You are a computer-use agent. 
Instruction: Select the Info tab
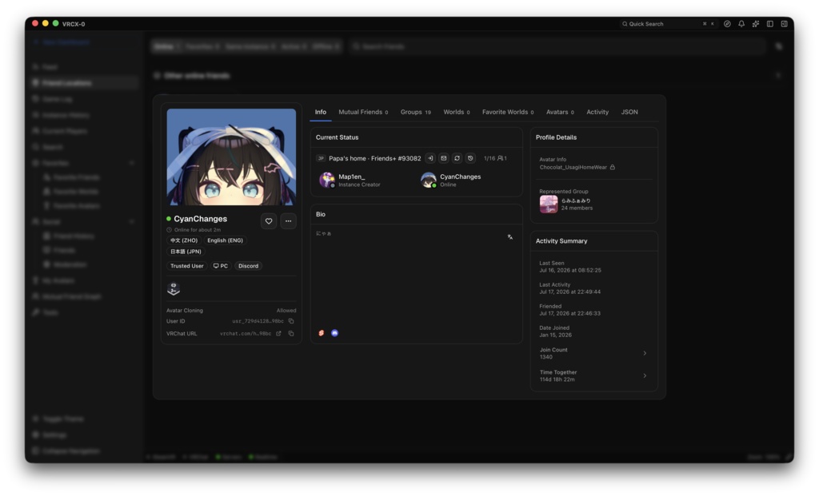[x=321, y=112]
